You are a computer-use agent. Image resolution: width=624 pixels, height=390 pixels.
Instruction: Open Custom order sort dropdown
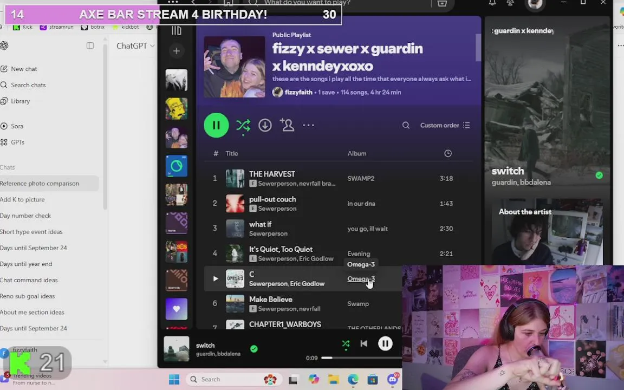pos(445,125)
